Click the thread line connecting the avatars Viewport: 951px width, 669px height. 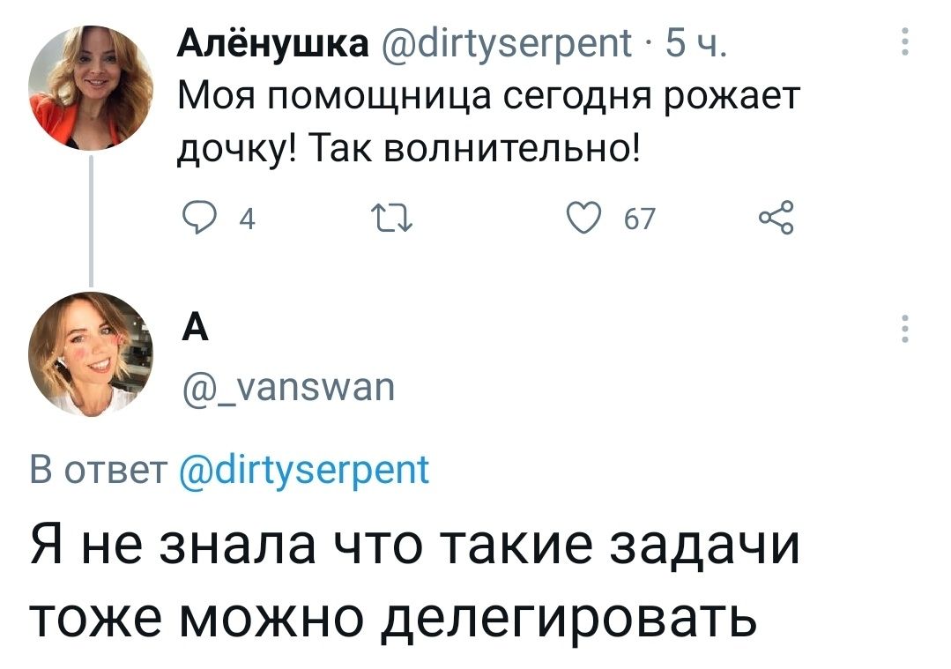(91, 220)
